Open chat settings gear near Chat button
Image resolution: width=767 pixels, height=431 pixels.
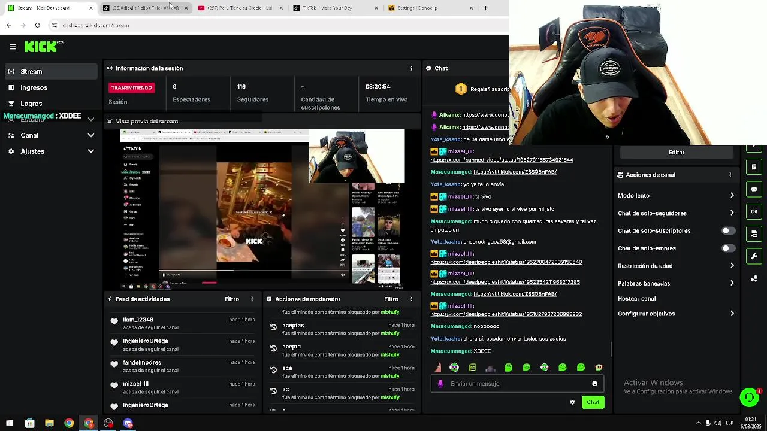(x=572, y=402)
